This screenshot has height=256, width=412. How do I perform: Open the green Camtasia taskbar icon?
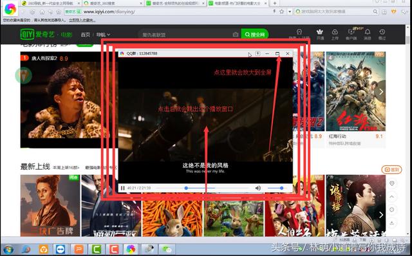[x=96, y=249]
